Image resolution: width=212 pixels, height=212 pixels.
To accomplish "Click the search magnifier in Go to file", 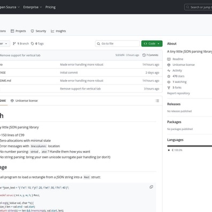I will click(x=99, y=44).
